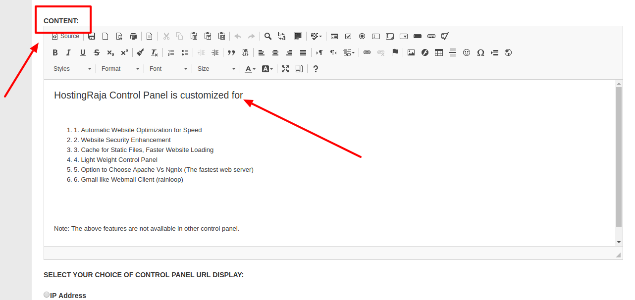Set text direction right to left

[333, 52]
